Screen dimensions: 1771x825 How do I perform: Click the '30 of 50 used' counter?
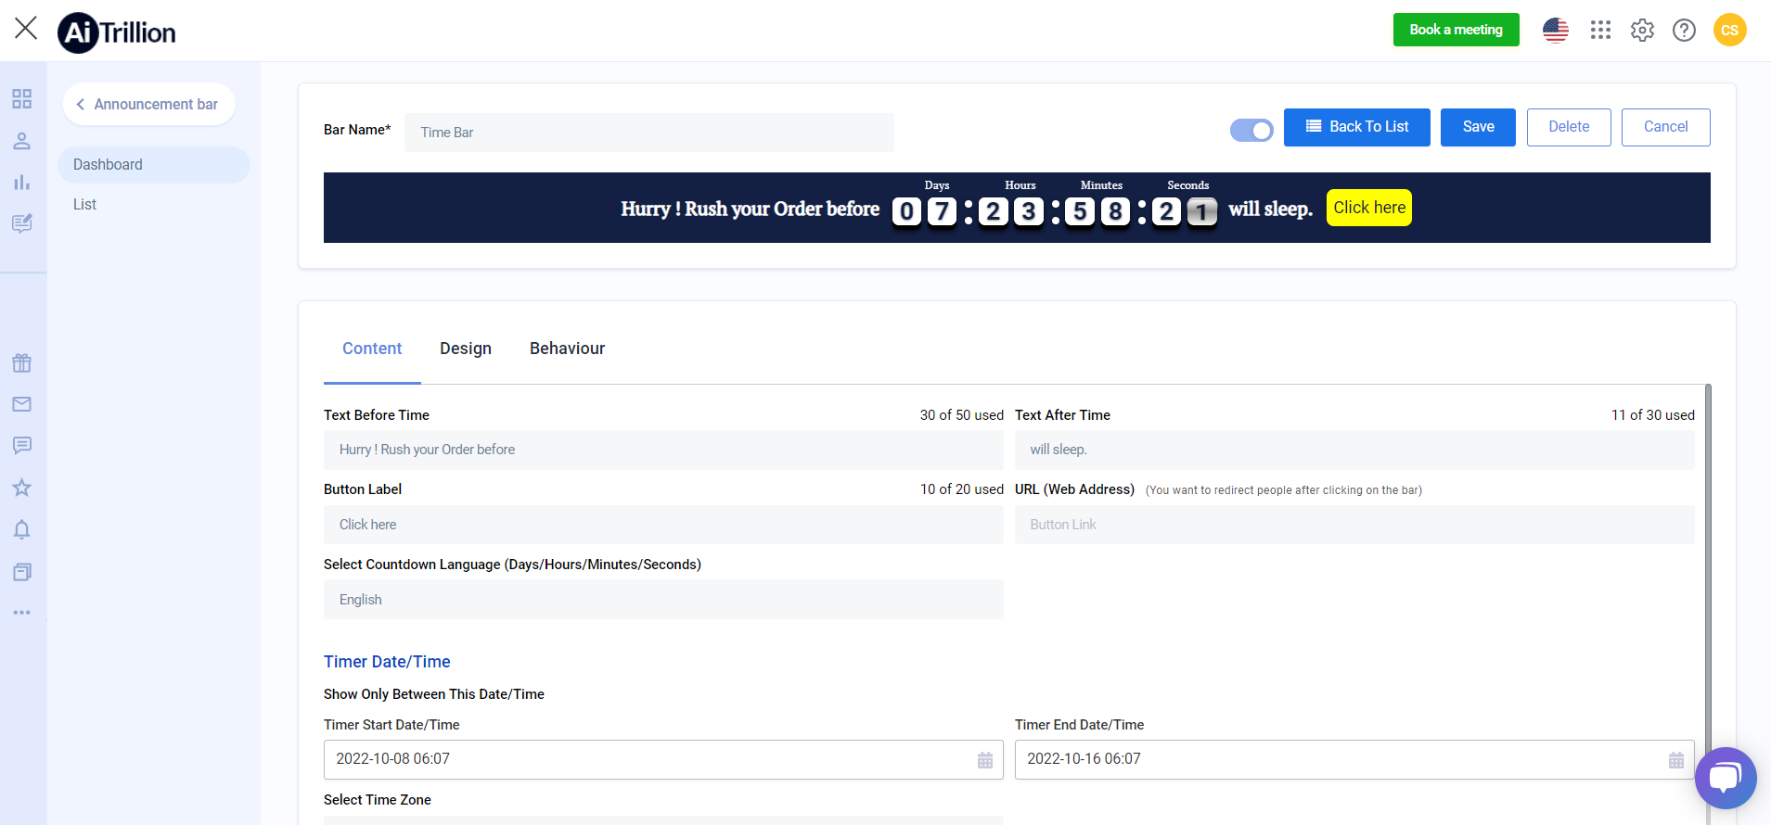[x=961, y=415]
